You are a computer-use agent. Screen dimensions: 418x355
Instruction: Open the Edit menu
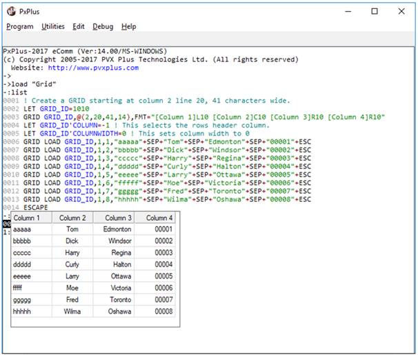click(x=79, y=26)
